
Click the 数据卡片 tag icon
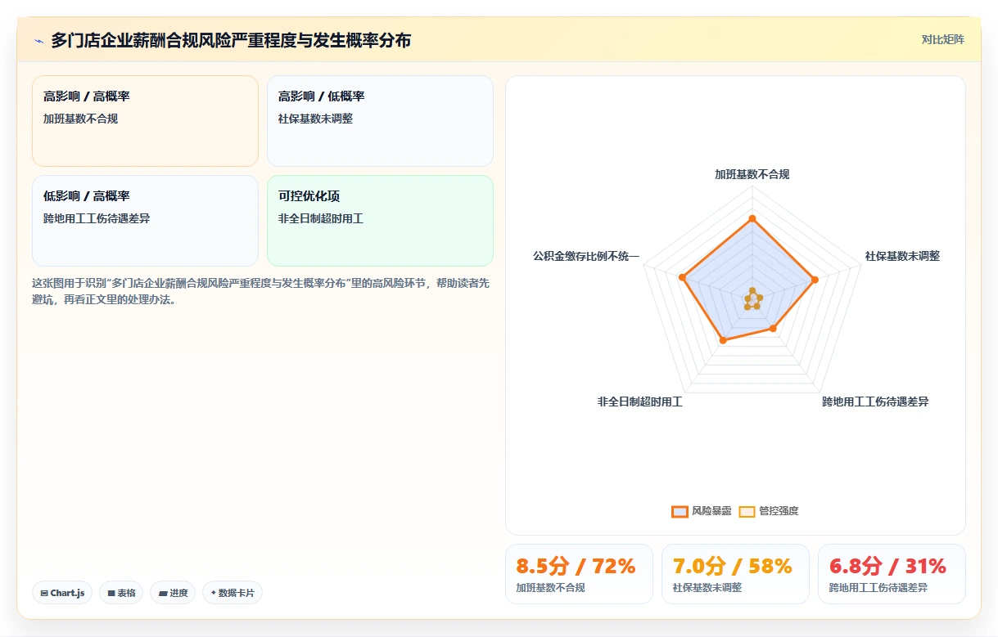click(x=214, y=593)
